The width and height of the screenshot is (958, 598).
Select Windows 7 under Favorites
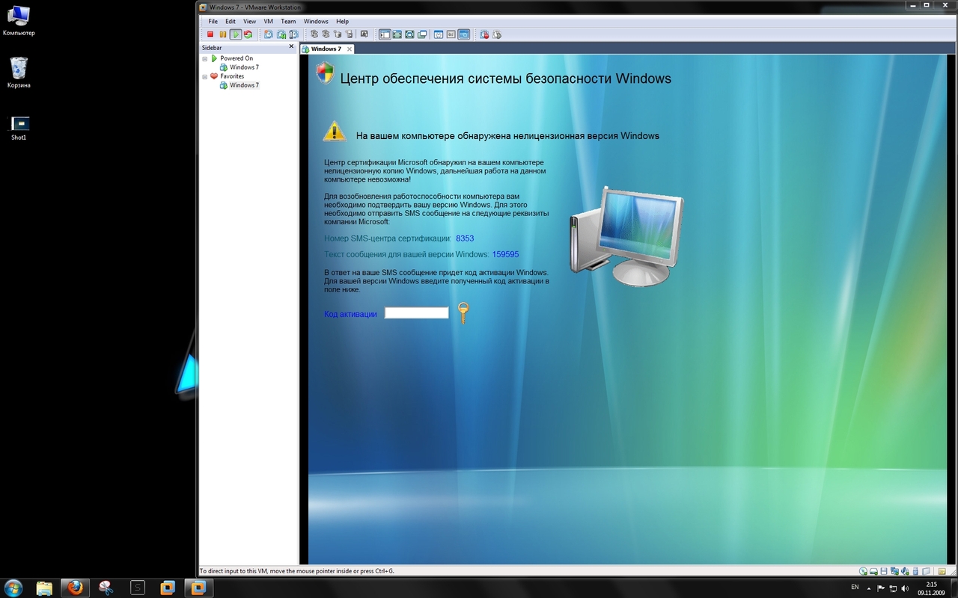click(x=244, y=85)
